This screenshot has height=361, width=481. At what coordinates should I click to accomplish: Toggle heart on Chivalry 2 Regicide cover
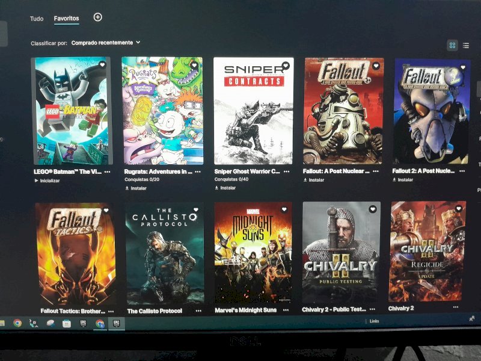coord(459,208)
